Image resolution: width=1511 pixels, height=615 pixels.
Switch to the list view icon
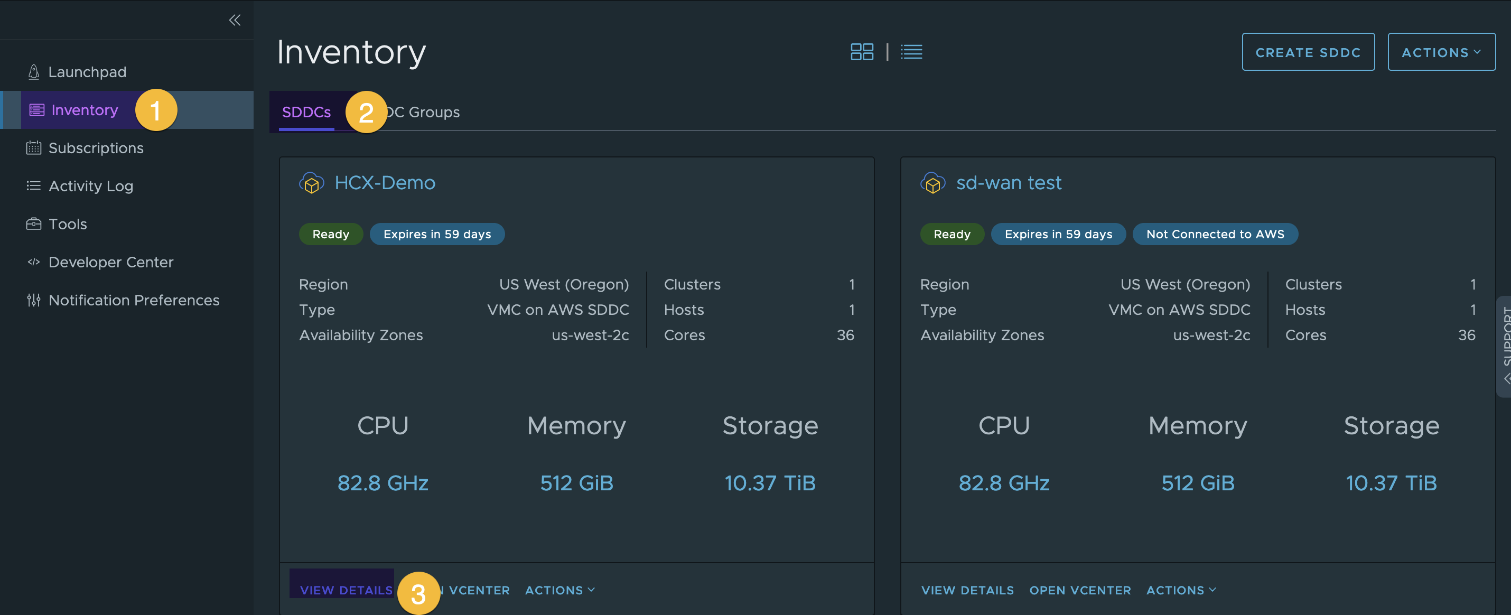(x=911, y=52)
